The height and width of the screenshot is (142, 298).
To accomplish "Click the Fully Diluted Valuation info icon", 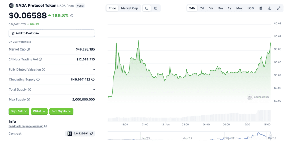I will pyautogui.click(x=44, y=69).
